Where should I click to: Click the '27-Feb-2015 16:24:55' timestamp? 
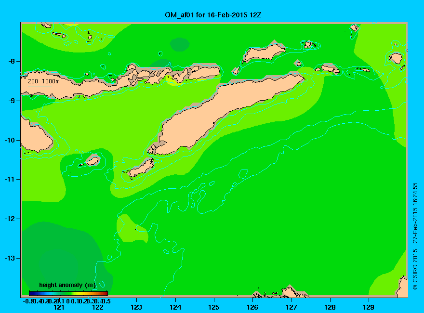pos(415,212)
